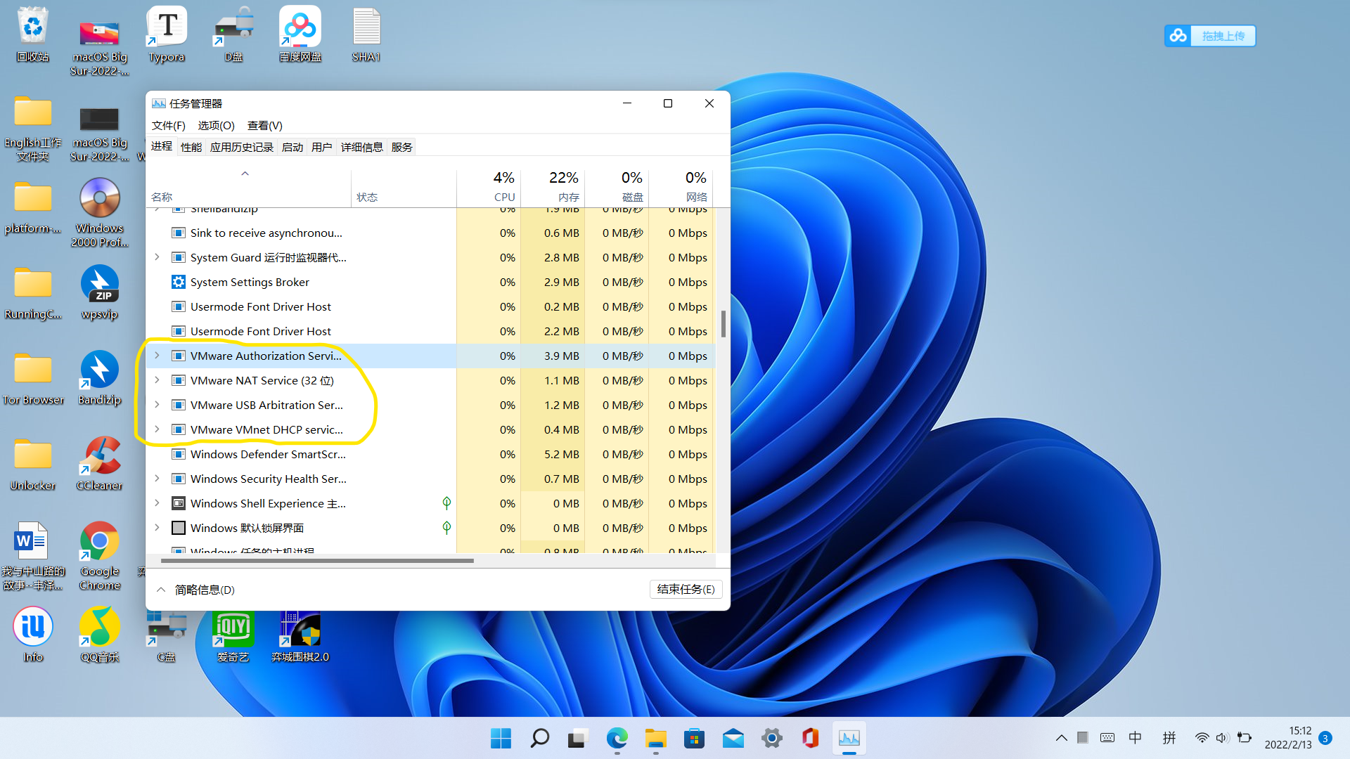This screenshot has width=1350, height=759.
Task: Open the 选项(O) menu
Action: [216, 125]
